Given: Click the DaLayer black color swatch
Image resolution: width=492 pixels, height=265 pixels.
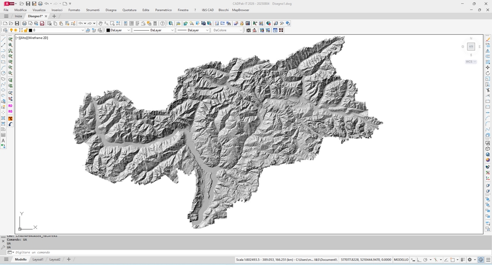Looking at the screenshot, I should pos(108,30).
